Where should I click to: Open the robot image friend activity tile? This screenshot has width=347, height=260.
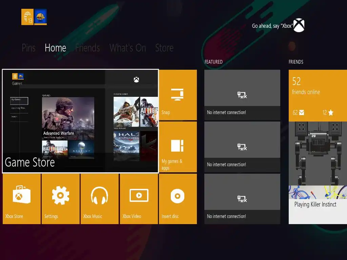(318, 153)
